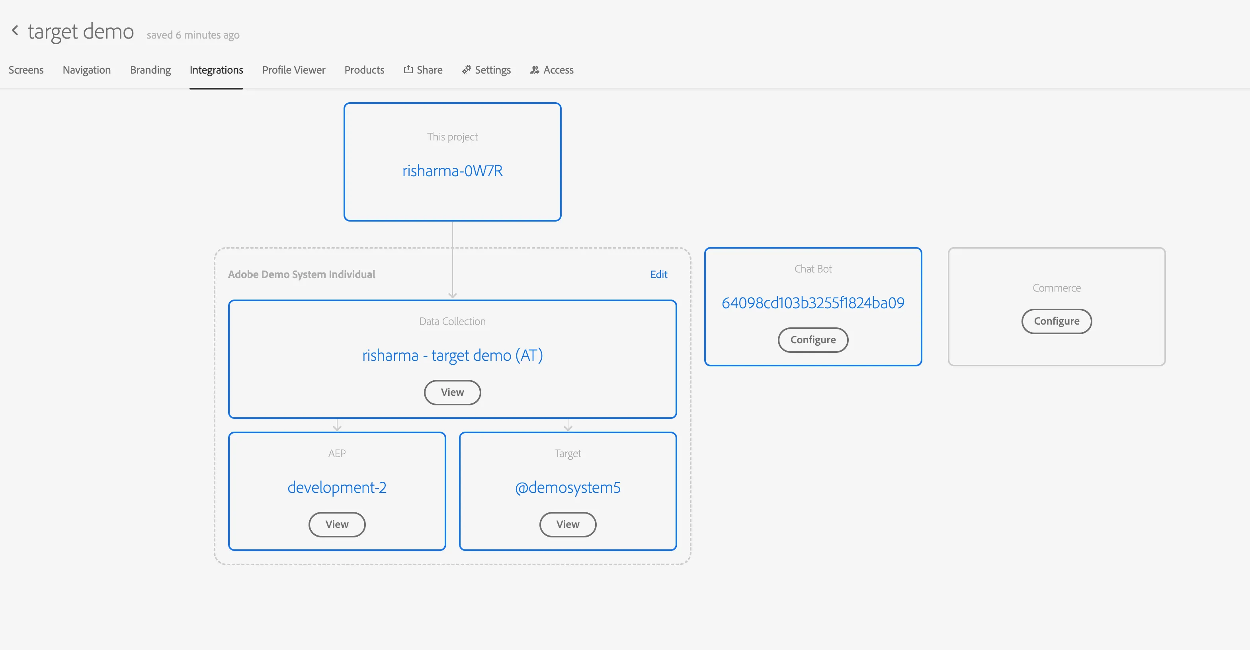View the Data Collection property

[x=452, y=392]
